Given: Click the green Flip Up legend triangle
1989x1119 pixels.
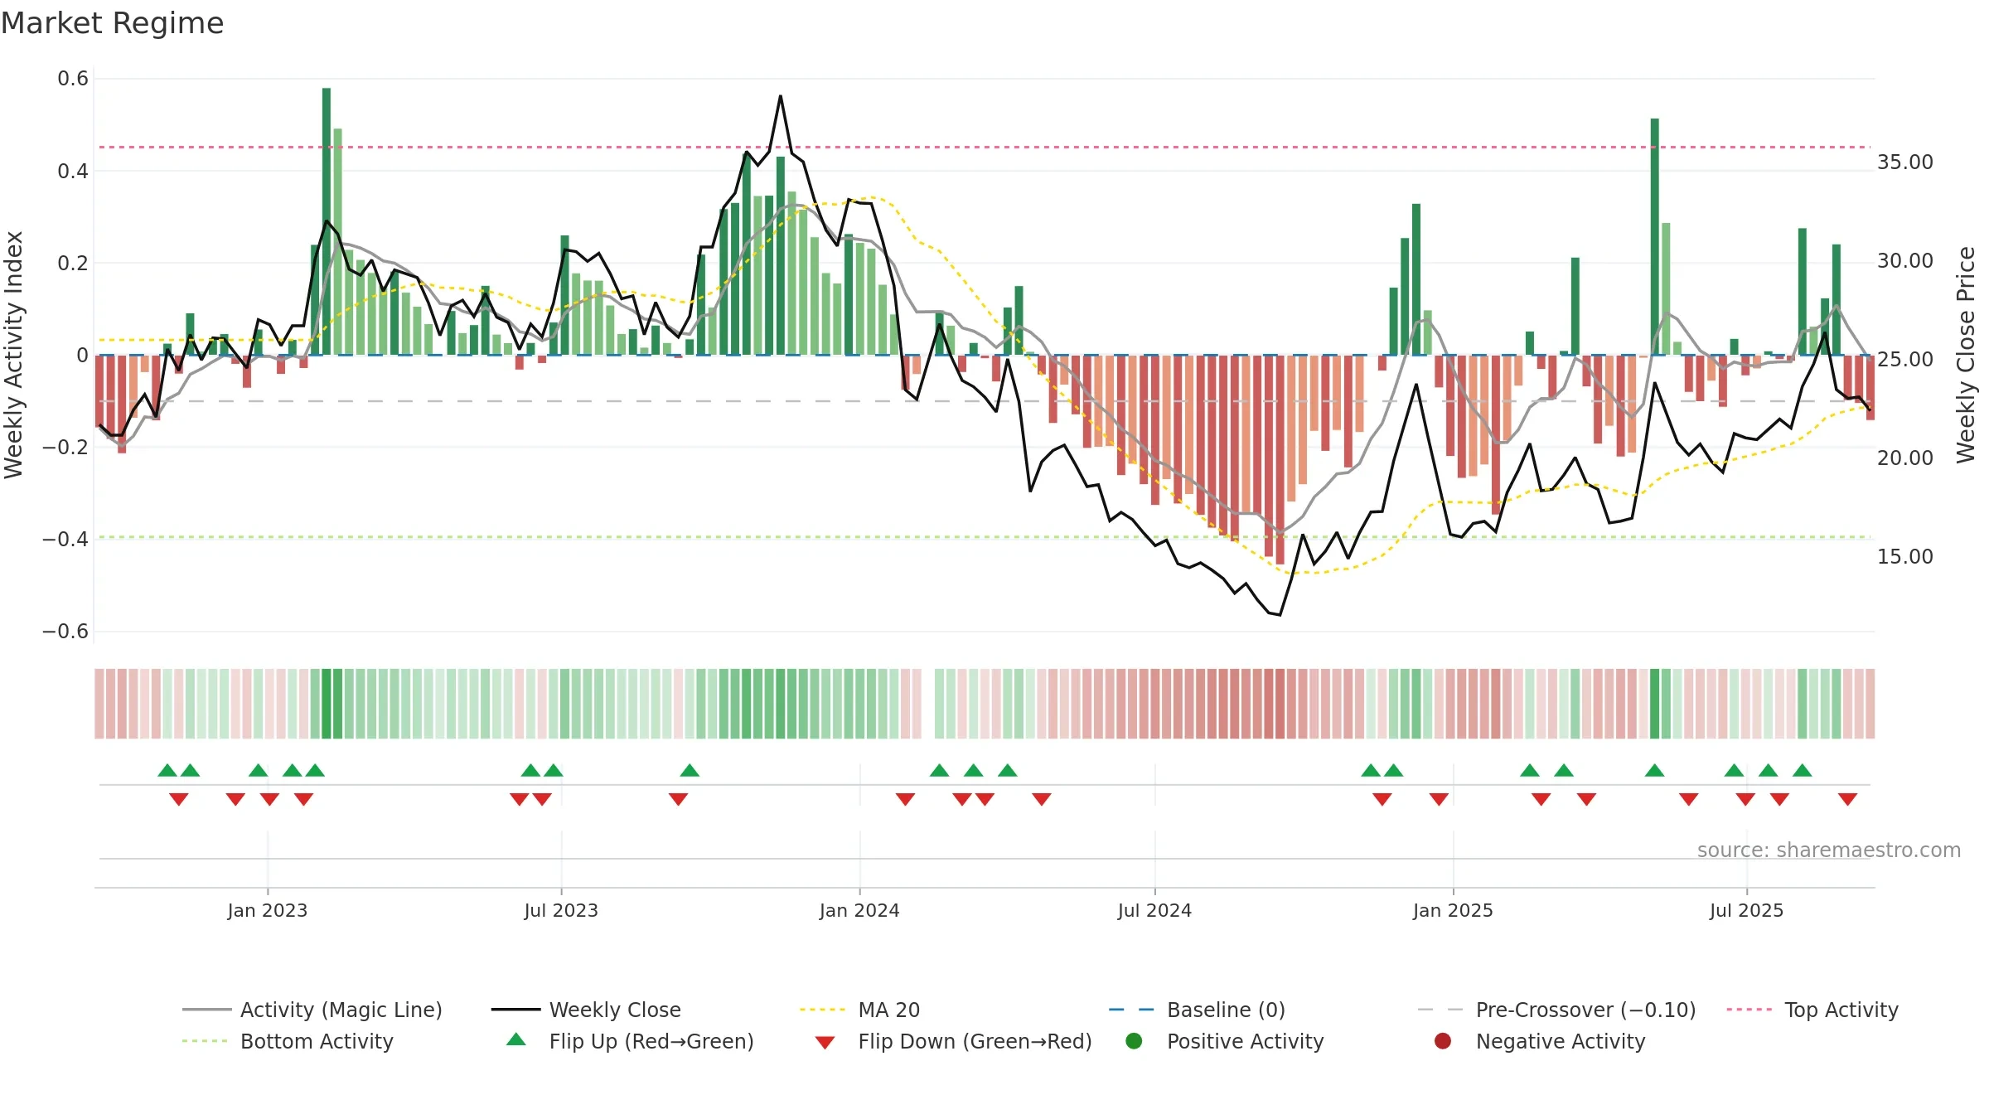Looking at the screenshot, I should (x=516, y=1039).
